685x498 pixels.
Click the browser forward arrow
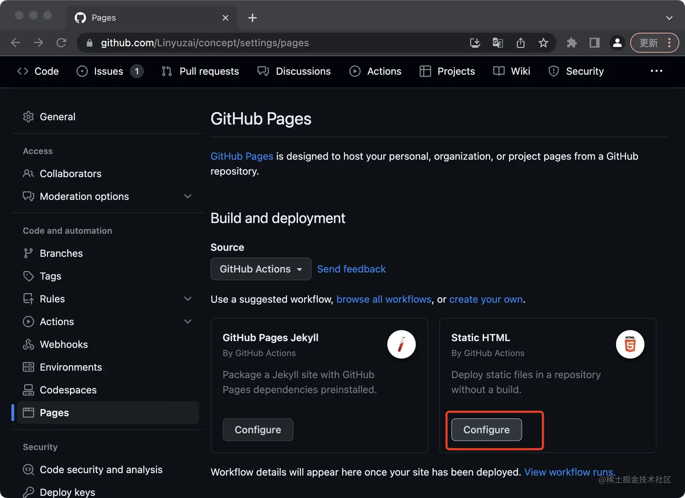pyautogui.click(x=39, y=43)
